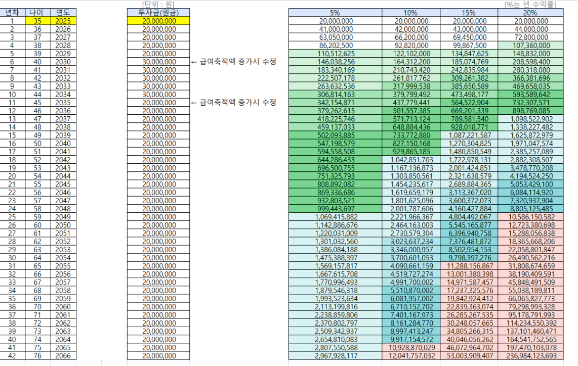Click the value 2,967,928,117
The image size is (578, 366).
tap(335, 356)
